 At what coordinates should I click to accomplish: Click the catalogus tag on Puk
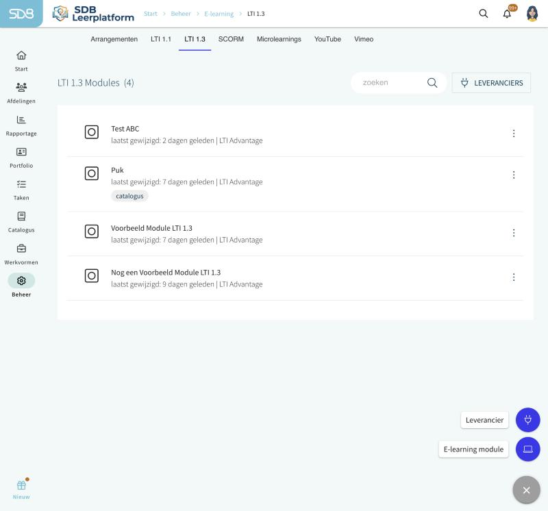click(129, 196)
